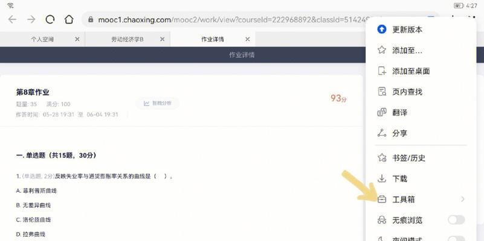Click the address bar URL field
Viewport: 484px width, 241px height.
click(x=231, y=20)
